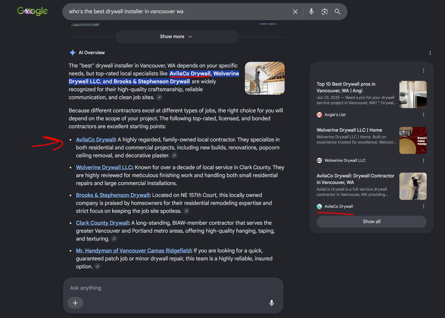The width and height of the screenshot is (445, 318).
Task: Click source link icon after 'and texturing'
Action: 114,239
